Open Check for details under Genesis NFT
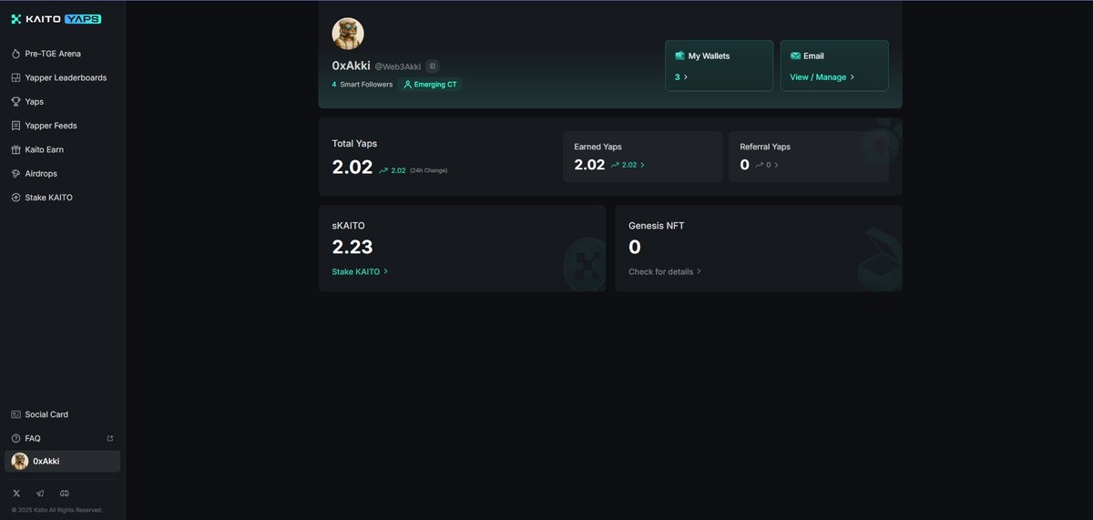Screen dimensions: 1093x520 tap(665, 271)
